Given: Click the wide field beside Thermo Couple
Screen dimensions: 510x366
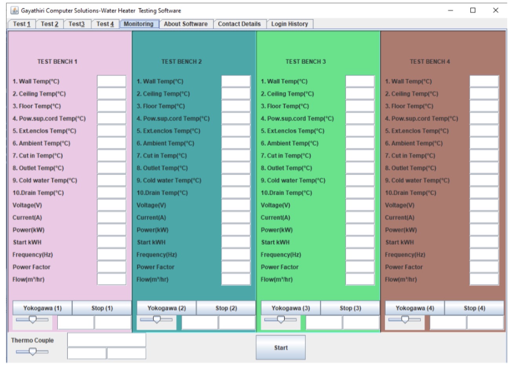Looking at the screenshot, I should click(x=107, y=340).
